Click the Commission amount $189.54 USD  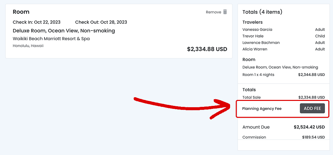click(313, 137)
